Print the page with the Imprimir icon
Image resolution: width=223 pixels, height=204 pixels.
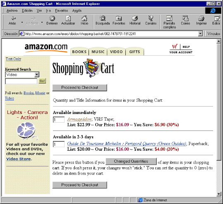201,18
